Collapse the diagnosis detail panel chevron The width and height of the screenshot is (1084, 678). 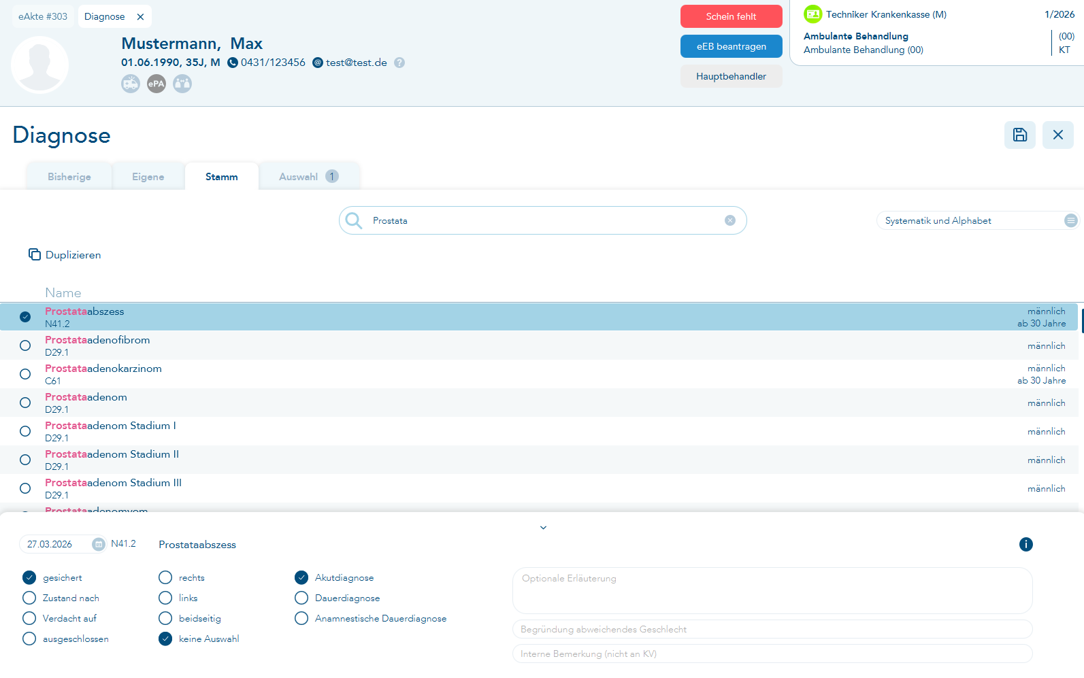point(543,528)
